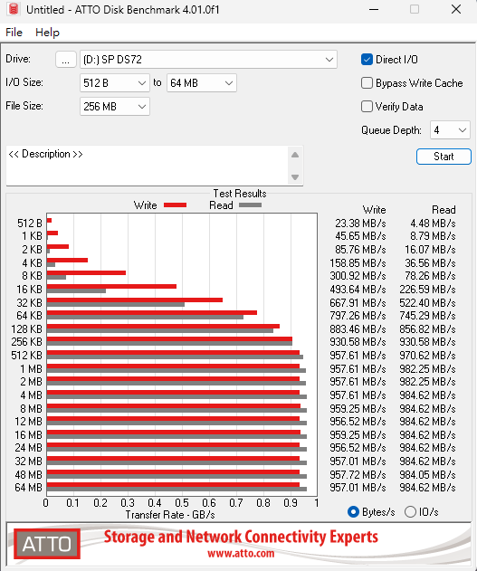Click the ATTO logo in the banner
This screenshot has width=477, height=571.
(x=47, y=544)
